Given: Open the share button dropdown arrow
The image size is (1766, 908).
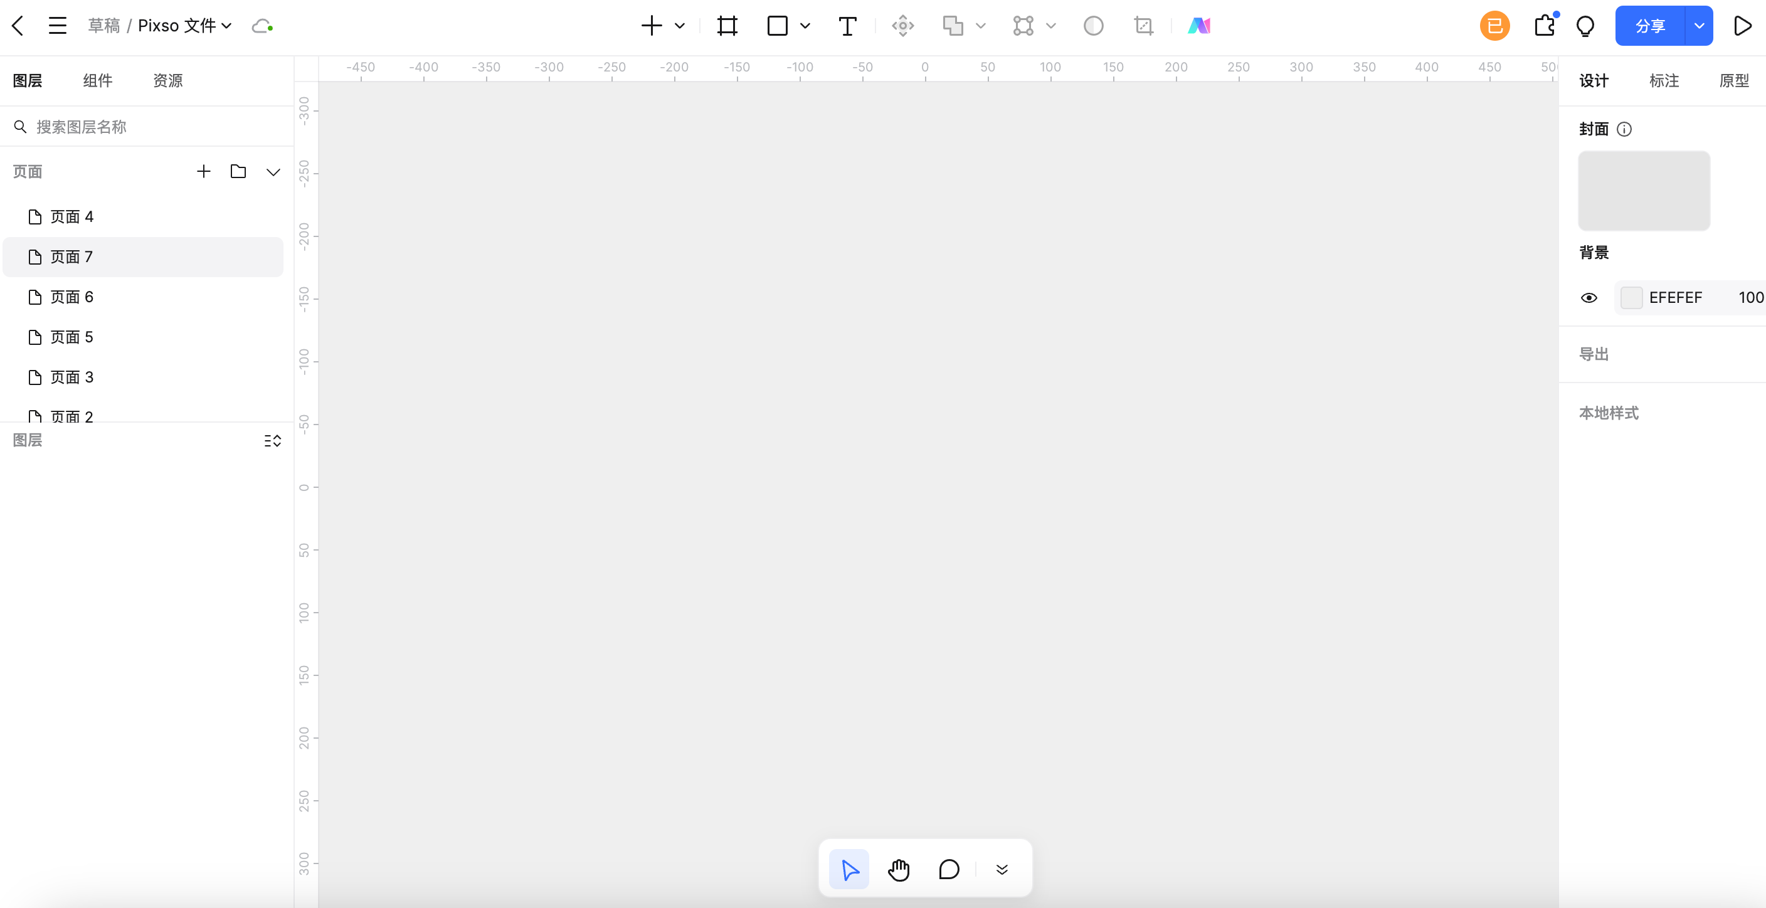Looking at the screenshot, I should click(x=1699, y=26).
